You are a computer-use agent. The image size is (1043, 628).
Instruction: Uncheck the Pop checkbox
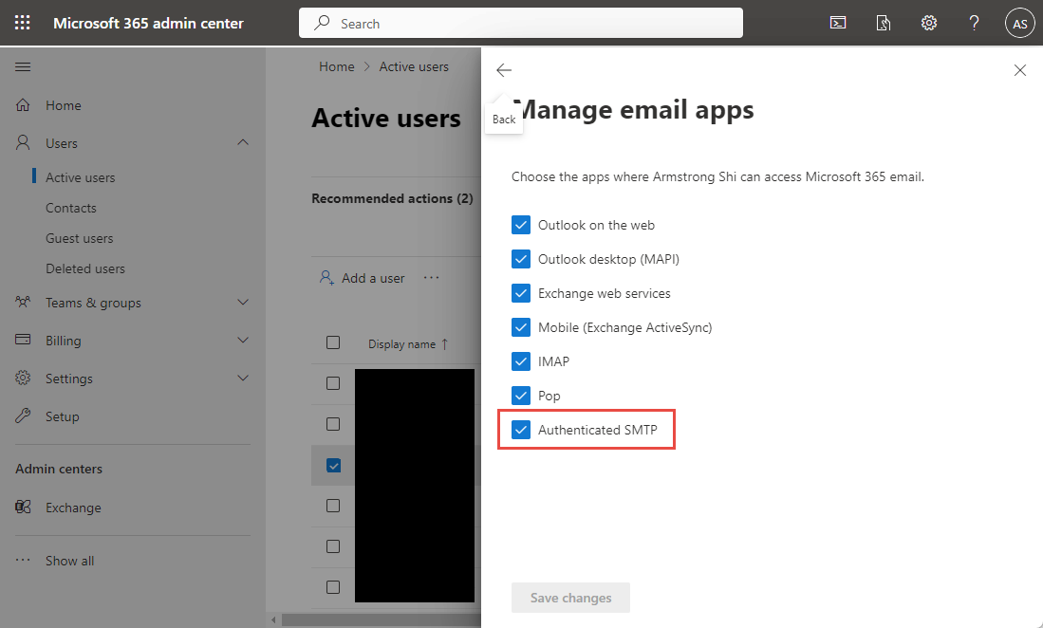(x=521, y=396)
